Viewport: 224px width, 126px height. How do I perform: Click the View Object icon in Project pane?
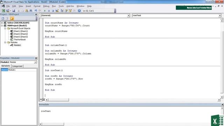(x=7, y=19)
